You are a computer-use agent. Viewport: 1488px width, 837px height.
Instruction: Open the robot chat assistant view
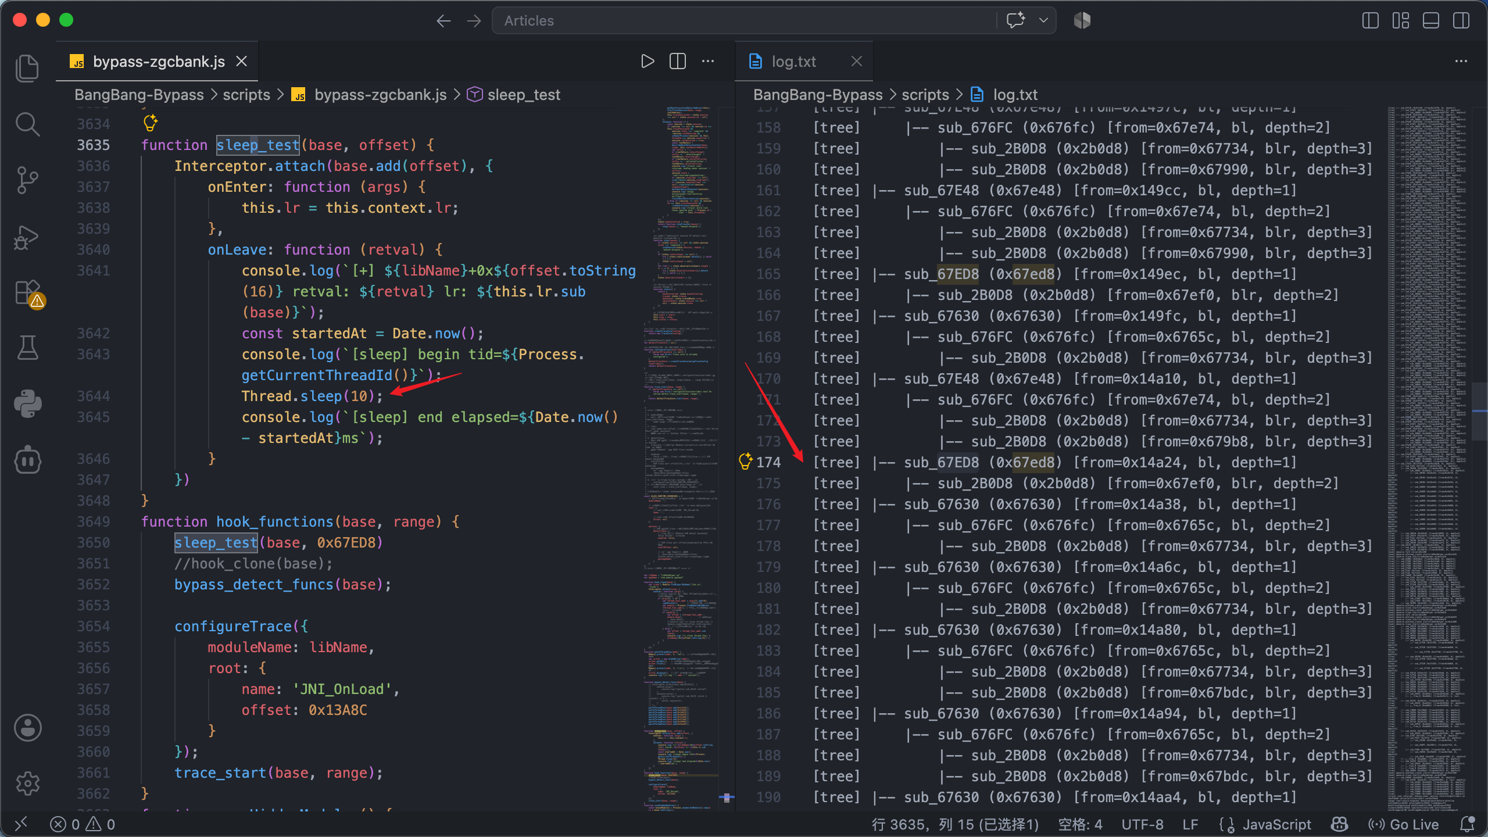(27, 460)
